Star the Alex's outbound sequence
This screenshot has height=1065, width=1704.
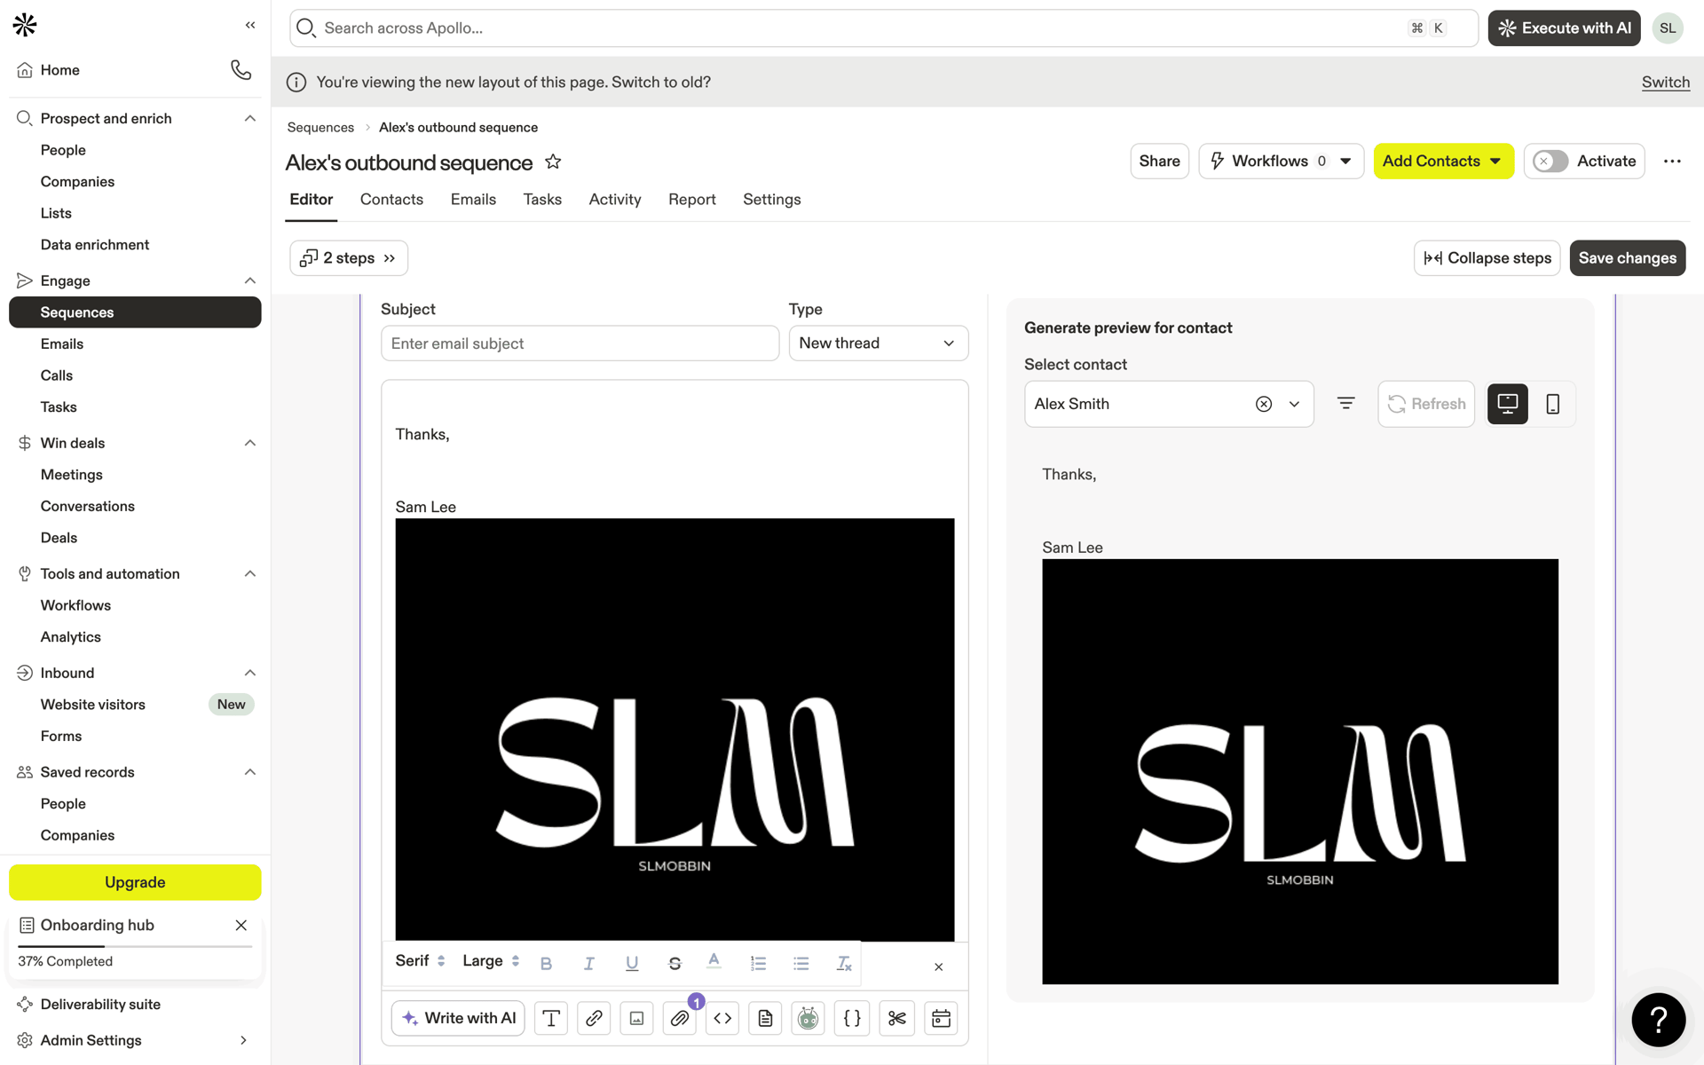tap(553, 162)
